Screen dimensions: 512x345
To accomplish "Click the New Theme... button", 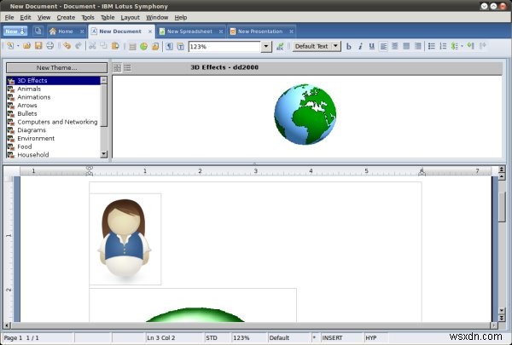I will (56, 68).
